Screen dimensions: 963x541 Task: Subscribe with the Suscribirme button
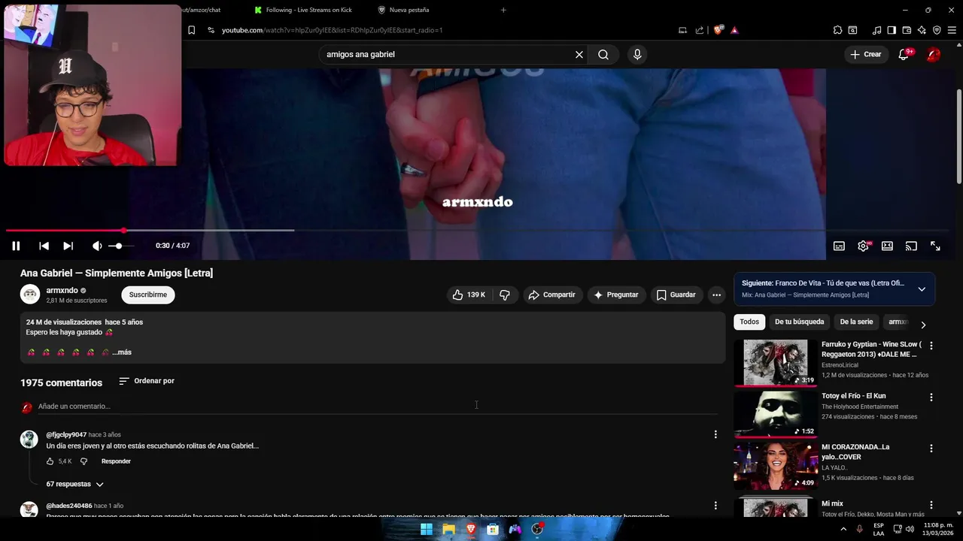coord(148,295)
